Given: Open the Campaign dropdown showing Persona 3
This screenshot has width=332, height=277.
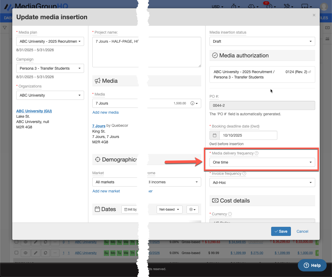Looking at the screenshot, I should (50, 68).
